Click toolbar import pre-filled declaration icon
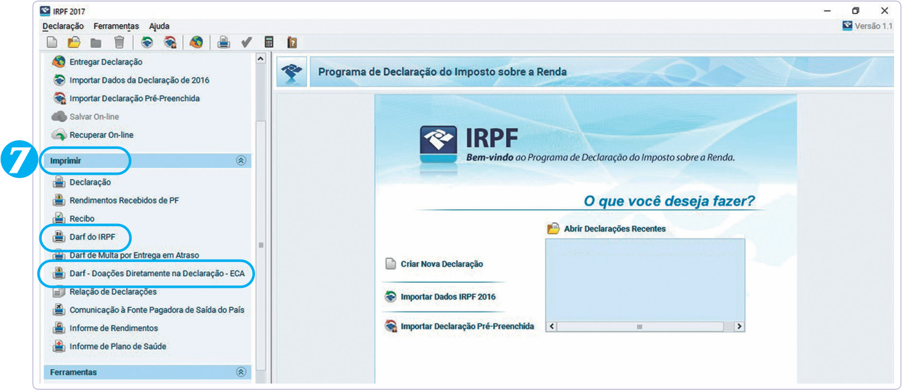This screenshot has height=390, width=902. click(x=170, y=42)
